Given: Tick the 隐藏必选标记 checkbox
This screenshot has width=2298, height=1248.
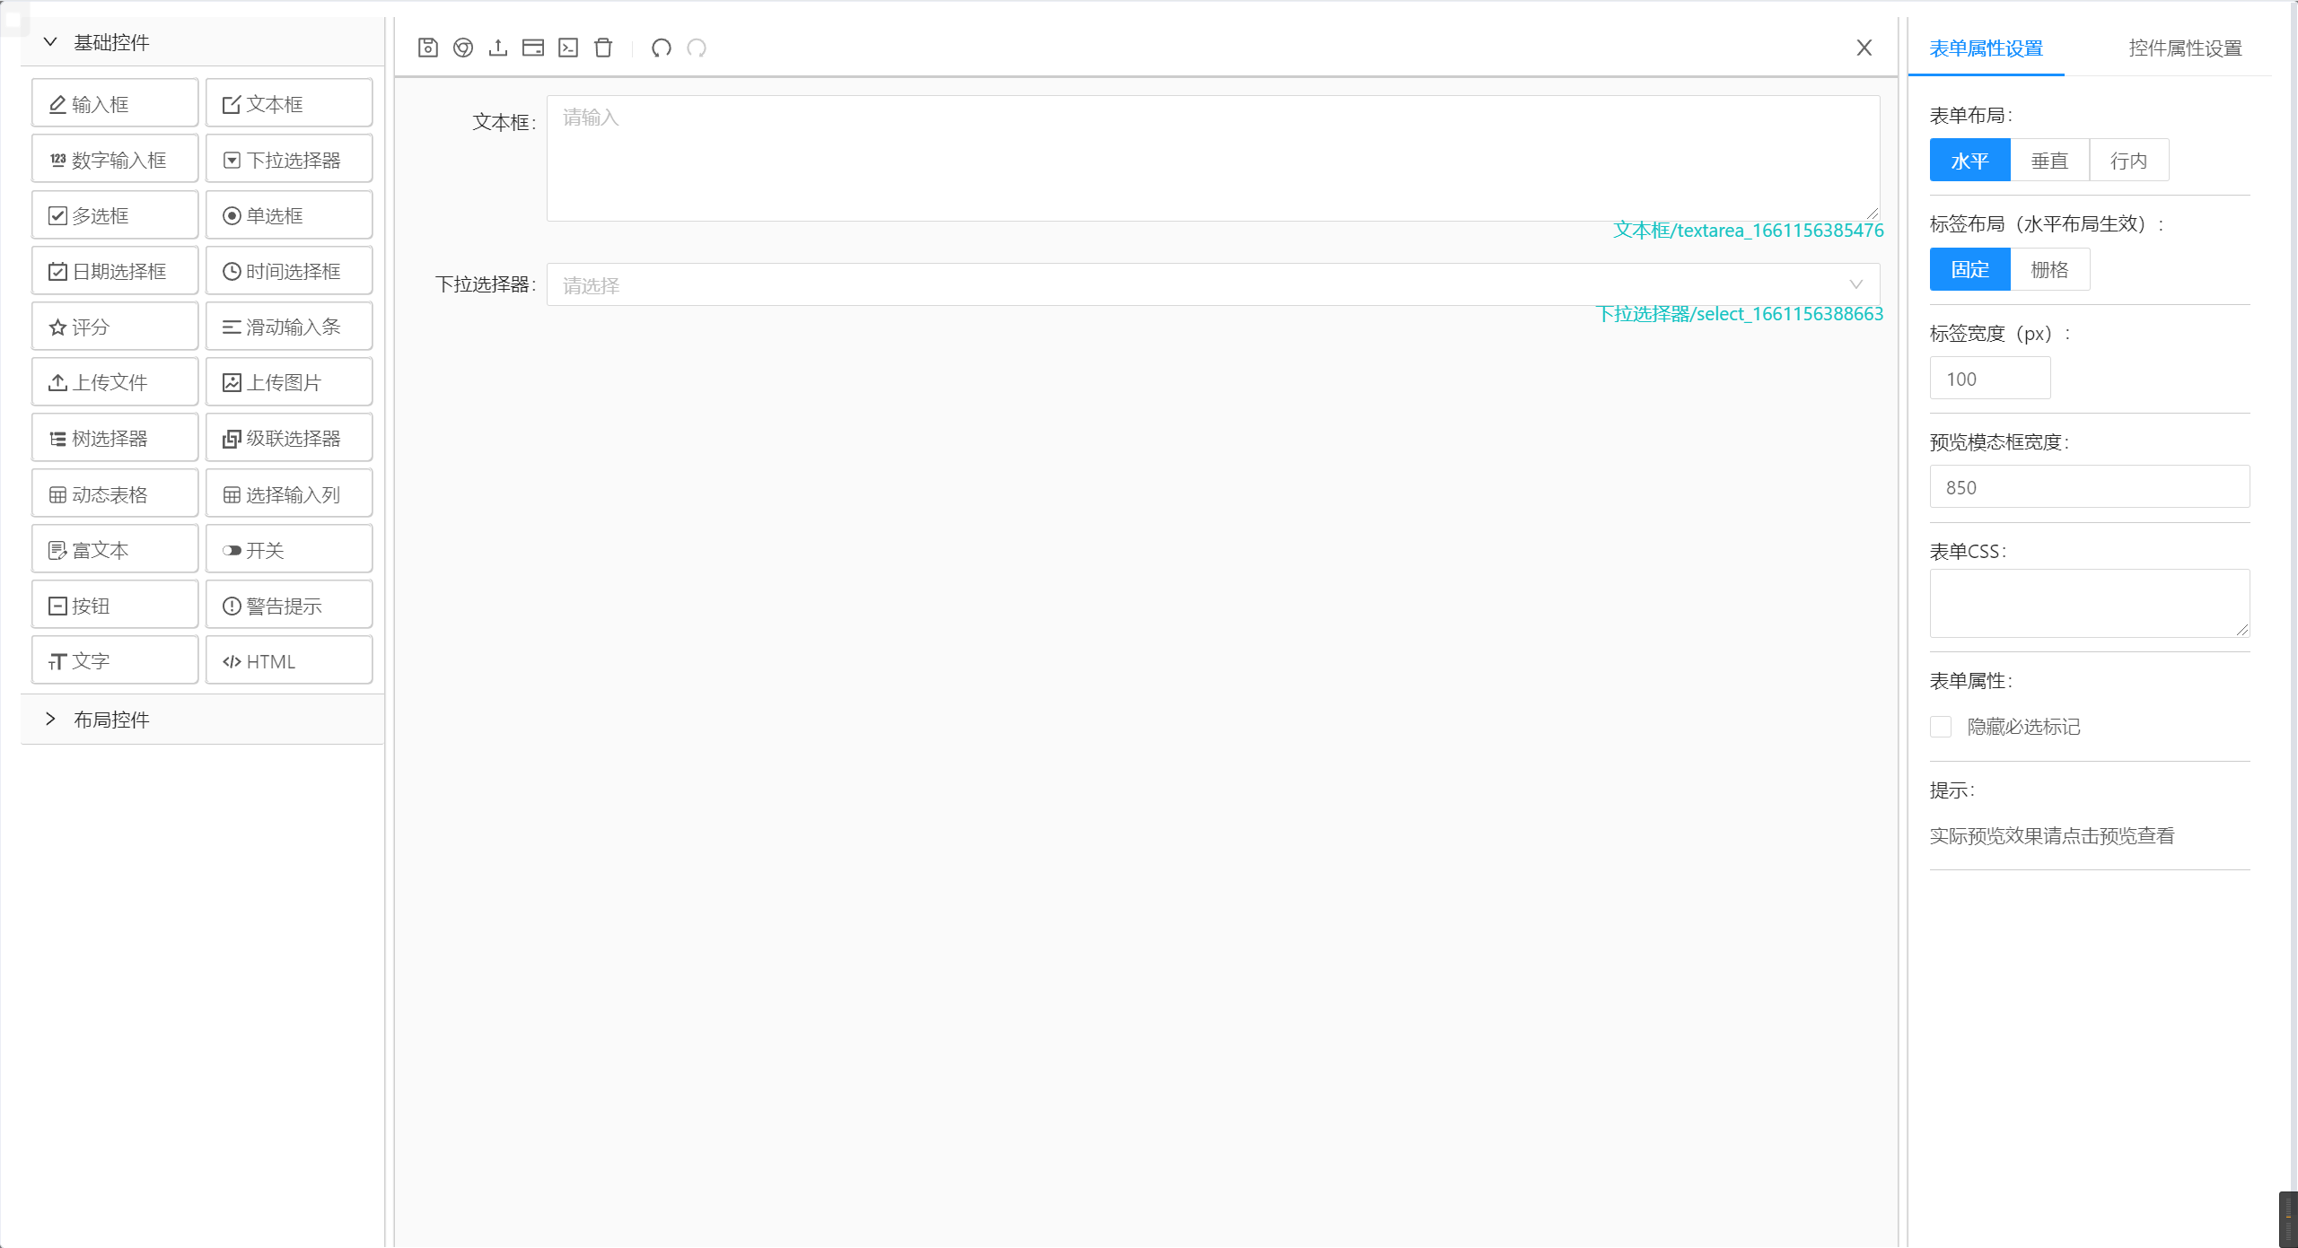Looking at the screenshot, I should 1941,727.
